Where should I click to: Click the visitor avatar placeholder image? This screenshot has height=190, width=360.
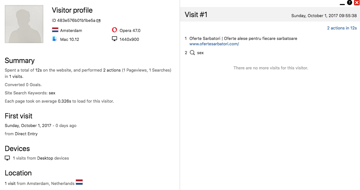pos(24,24)
